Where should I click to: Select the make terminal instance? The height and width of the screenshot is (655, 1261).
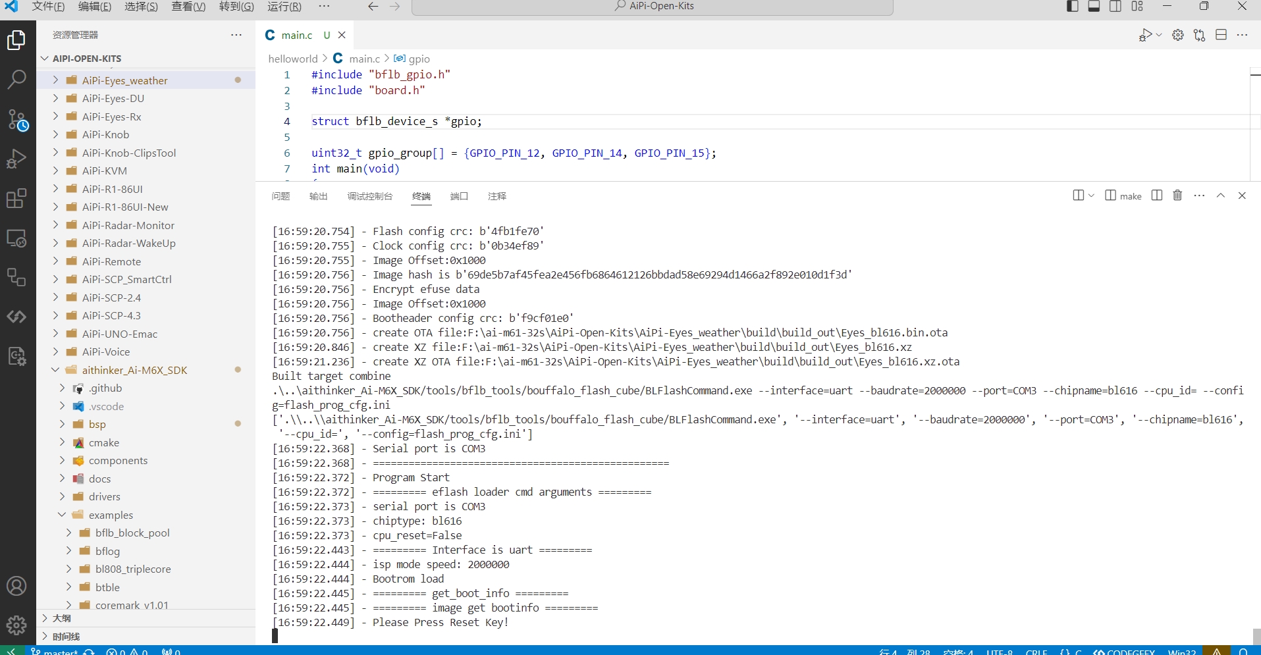(x=1123, y=196)
